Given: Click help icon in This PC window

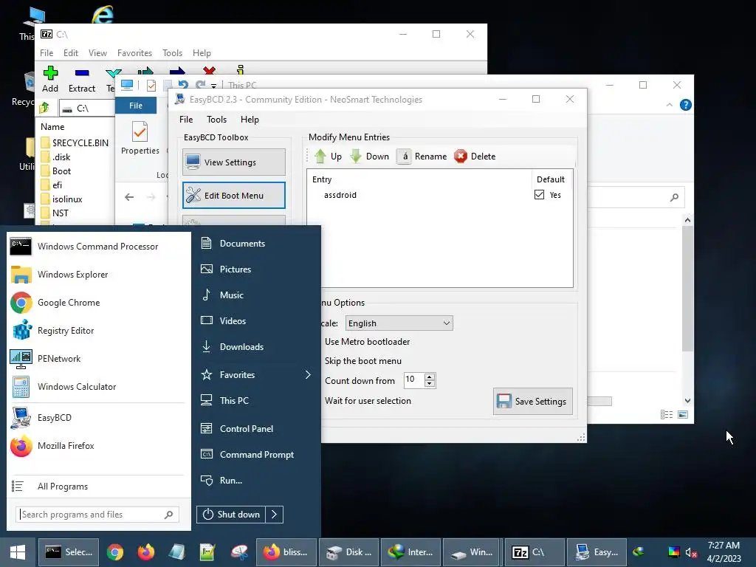Looking at the screenshot, I should (x=686, y=105).
